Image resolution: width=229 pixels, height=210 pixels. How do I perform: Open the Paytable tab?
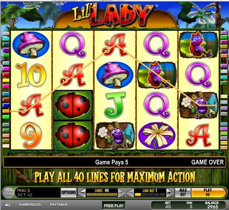point(59,205)
